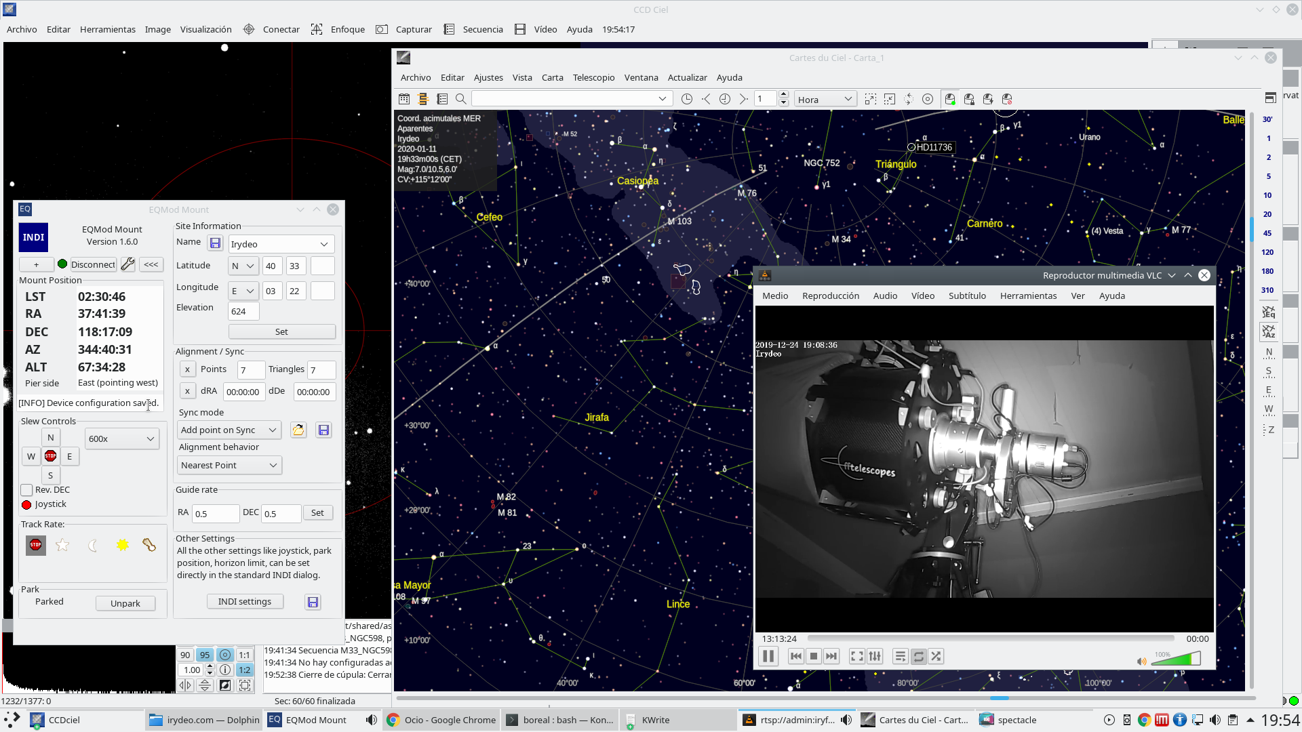Select lunar moon track rate
The width and height of the screenshot is (1302, 732).
(x=92, y=545)
